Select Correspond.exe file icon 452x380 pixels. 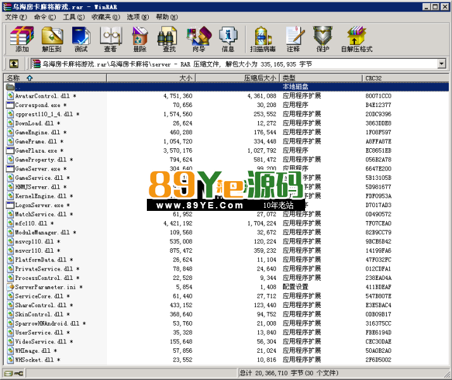coord(10,105)
